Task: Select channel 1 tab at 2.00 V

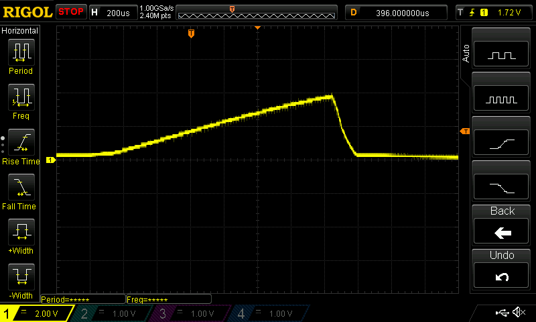Action: pyautogui.click(x=36, y=313)
